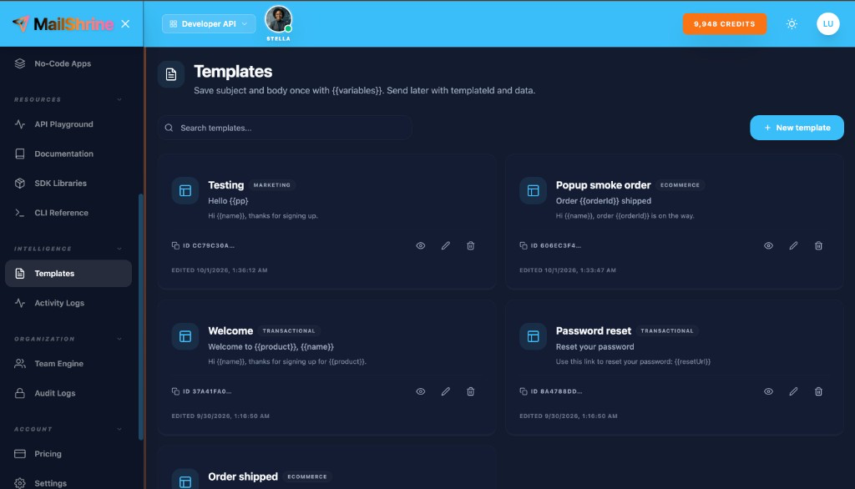Click the Password reset layout icon

pyautogui.click(x=534, y=336)
